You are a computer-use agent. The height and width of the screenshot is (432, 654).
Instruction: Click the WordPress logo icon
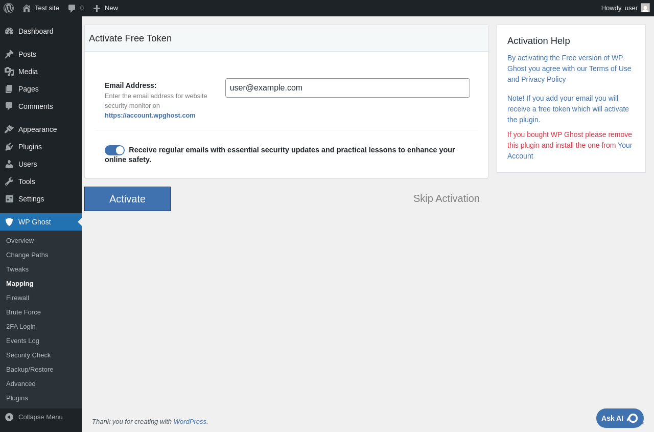click(x=9, y=8)
